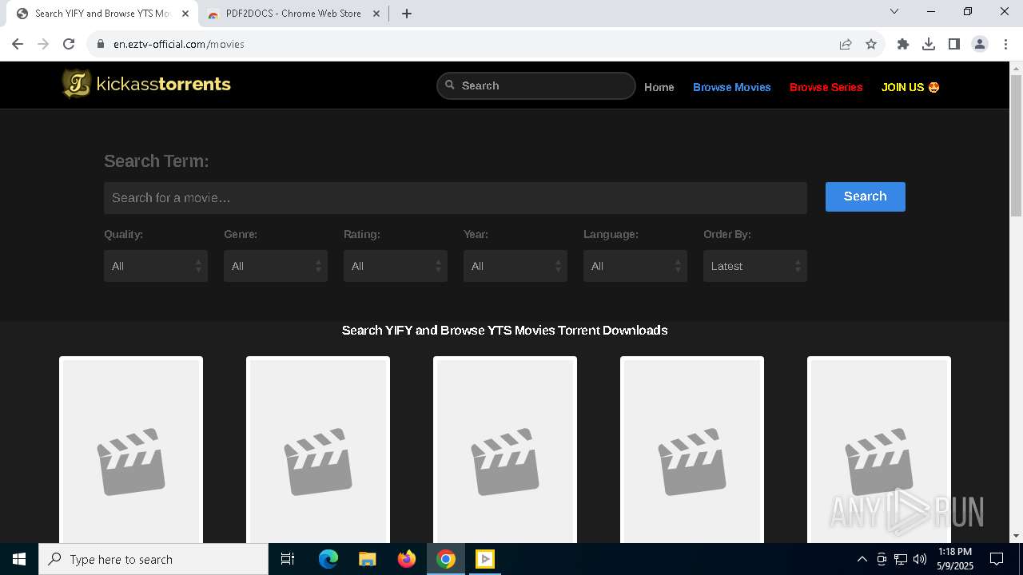Viewport: 1023px width, 575px height.
Task: Close the PDF2DOCS tab
Action: [x=376, y=14]
